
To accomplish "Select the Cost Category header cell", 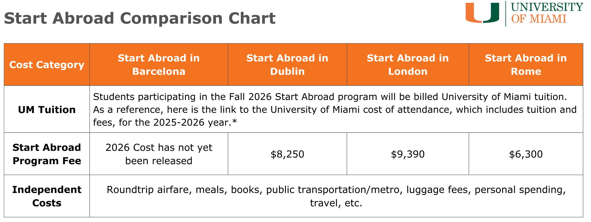I will (47, 65).
